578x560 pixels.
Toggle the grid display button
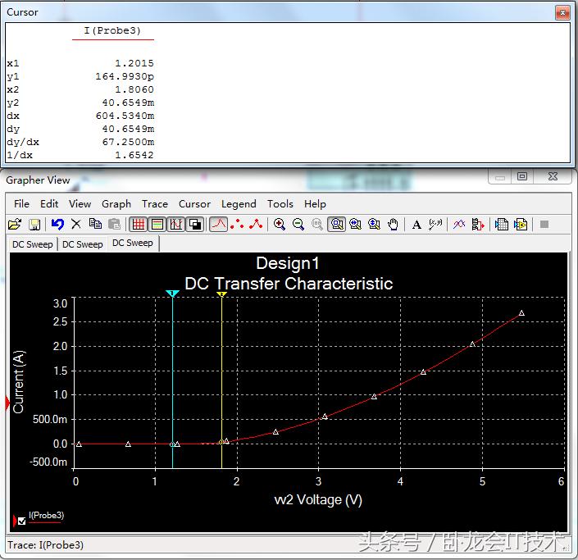[x=139, y=224]
